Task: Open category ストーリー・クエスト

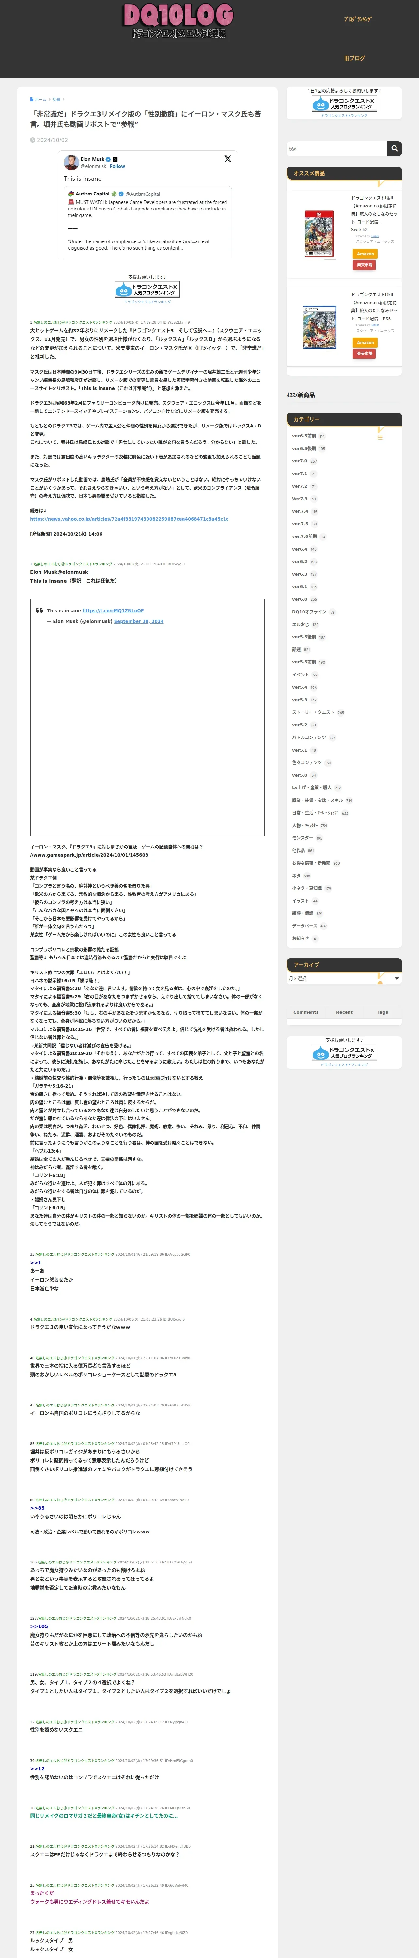Action: click(x=313, y=712)
